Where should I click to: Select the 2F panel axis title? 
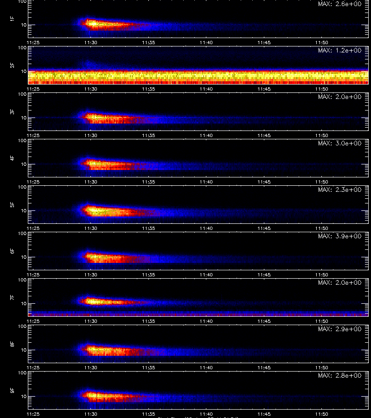click(12, 65)
